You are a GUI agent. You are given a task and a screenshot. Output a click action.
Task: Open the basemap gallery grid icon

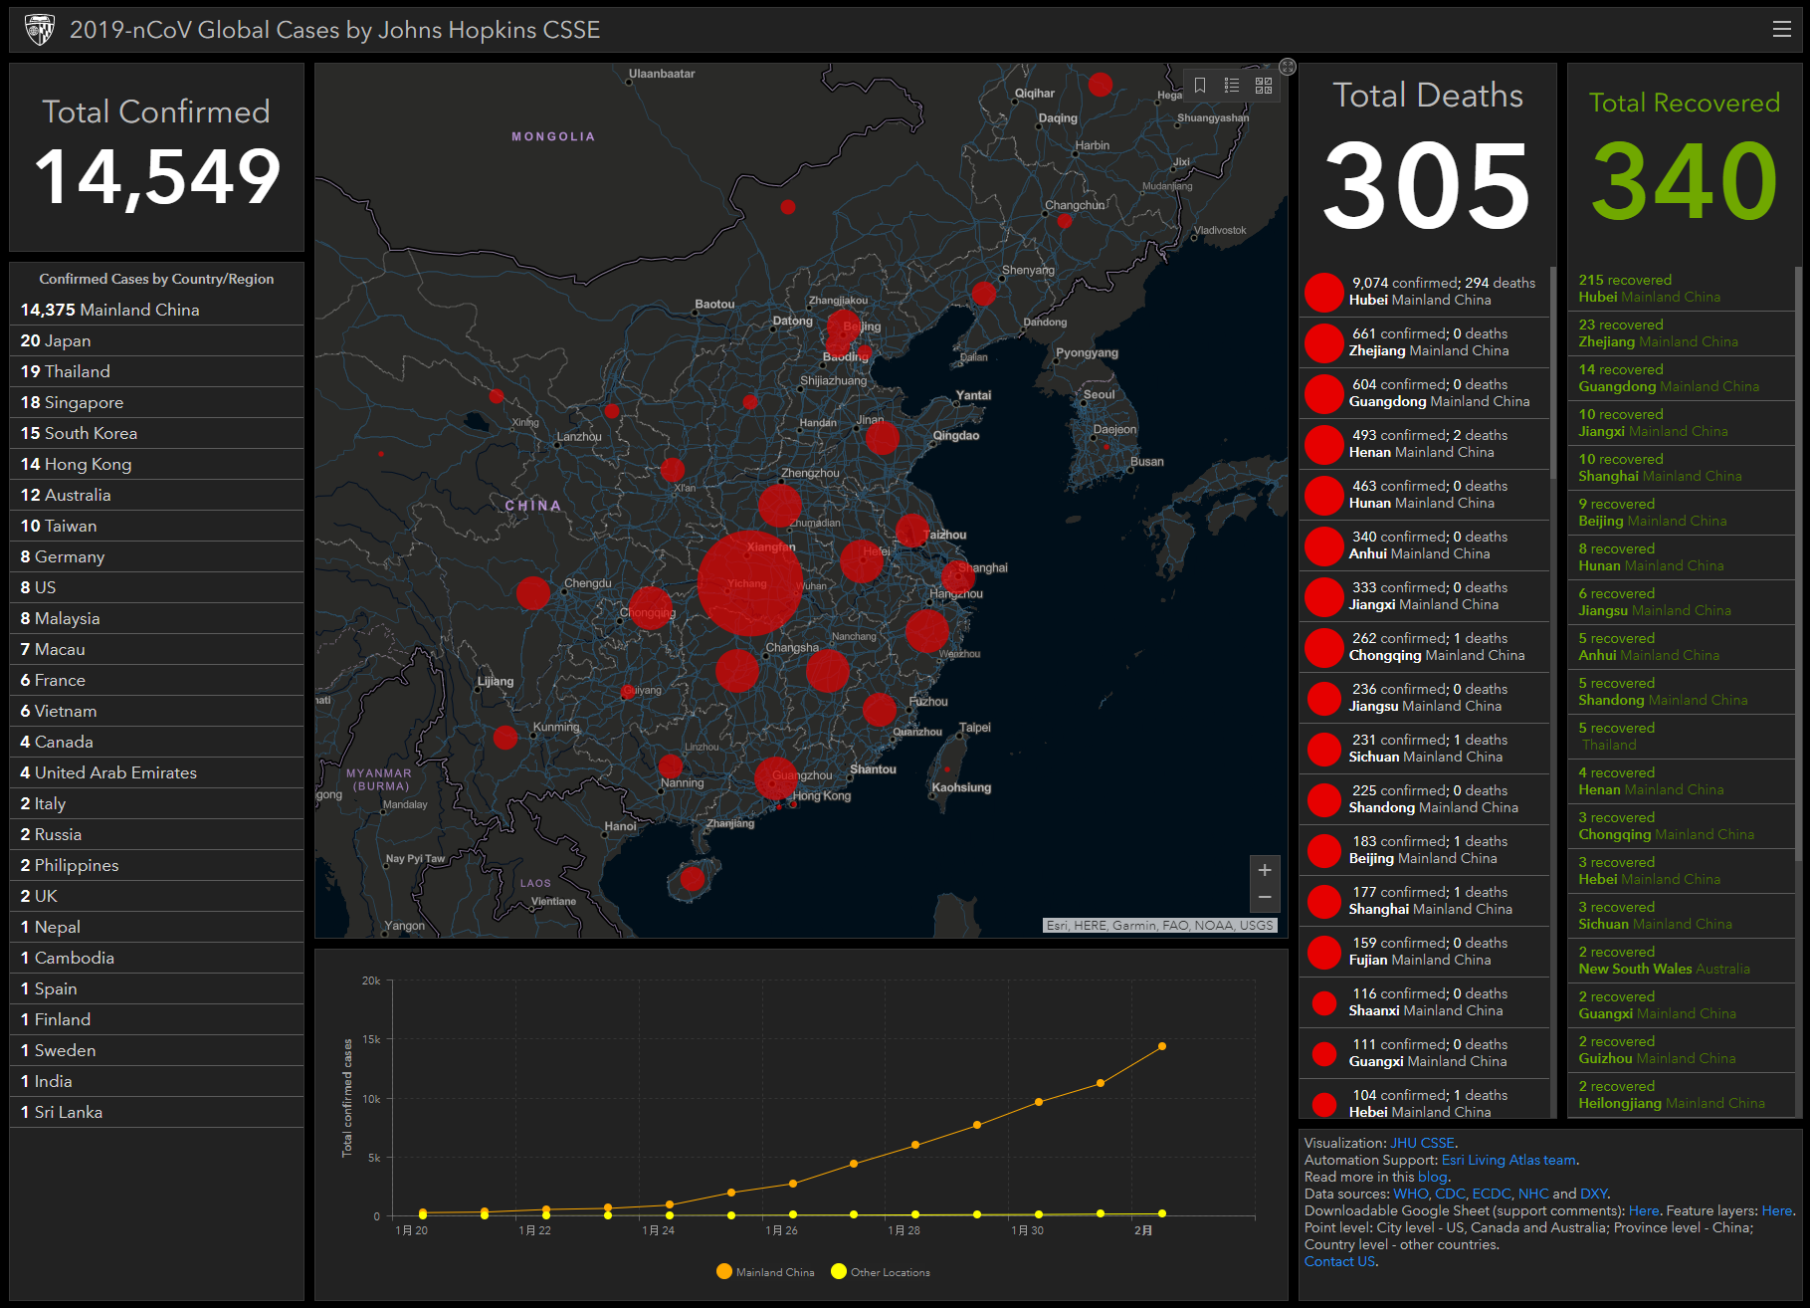coord(1264,86)
